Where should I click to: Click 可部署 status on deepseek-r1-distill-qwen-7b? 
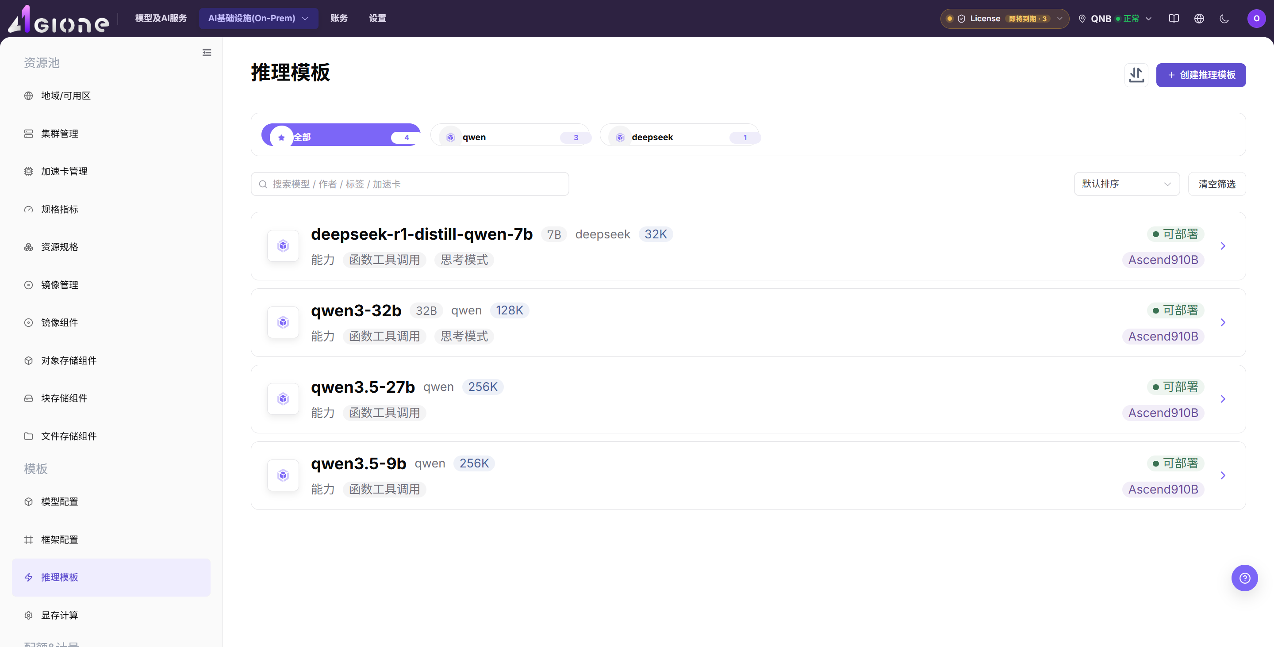coord(1175,234)
